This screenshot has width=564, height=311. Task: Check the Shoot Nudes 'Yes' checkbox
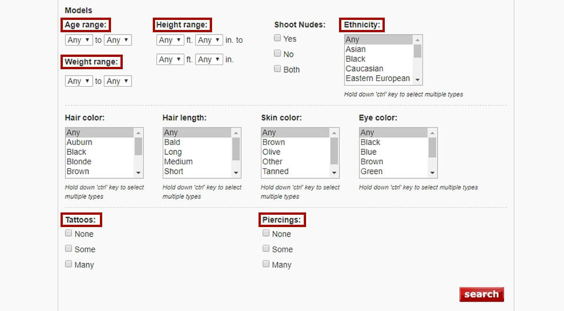(x=277, y=38)
